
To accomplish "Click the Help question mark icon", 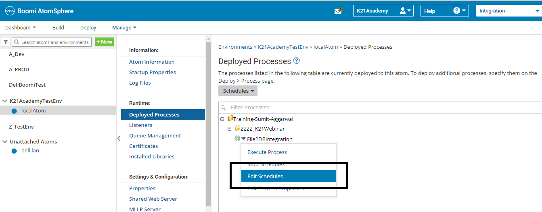I will tap(456, 11).
